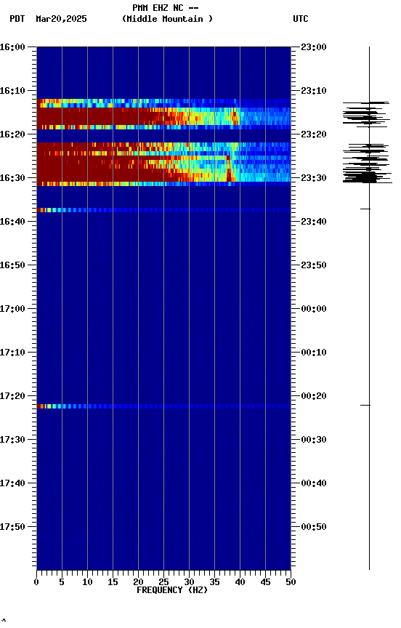Click the 16:50 PDT time label
Image resolution: width=401 pixels, height=628 pixels.
[12, 265]
